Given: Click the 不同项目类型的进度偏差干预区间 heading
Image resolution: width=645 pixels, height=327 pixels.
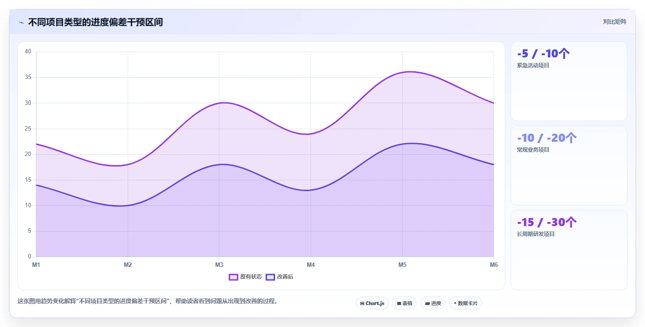Looking at the screenshot, I should pyautogui.click(x=95, y=22).
